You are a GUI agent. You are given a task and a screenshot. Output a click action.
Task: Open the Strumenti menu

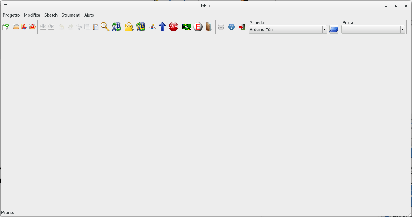pyautogui.click(x=71, y=15)
